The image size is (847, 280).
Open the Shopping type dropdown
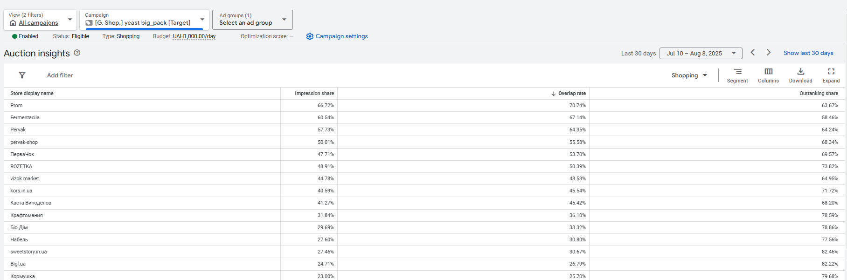(x=689, y=75)
